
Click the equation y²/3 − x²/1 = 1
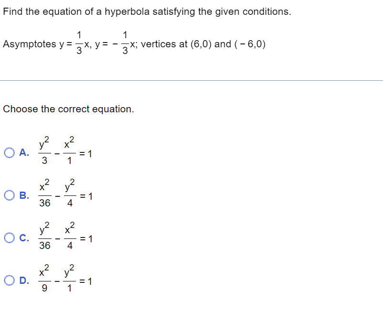coord(63,153)
